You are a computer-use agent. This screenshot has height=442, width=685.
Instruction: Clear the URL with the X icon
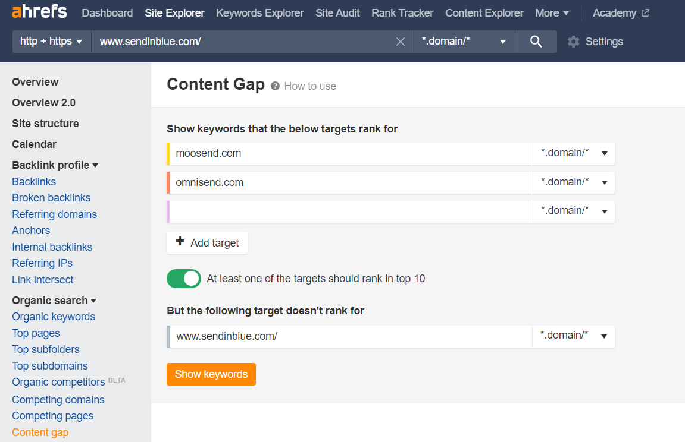(400, 42)
